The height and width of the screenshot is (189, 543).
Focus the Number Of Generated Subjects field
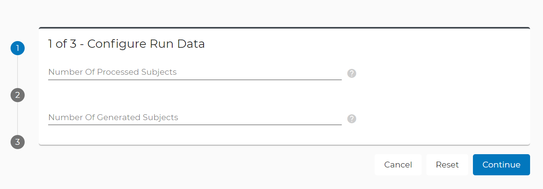195,118
